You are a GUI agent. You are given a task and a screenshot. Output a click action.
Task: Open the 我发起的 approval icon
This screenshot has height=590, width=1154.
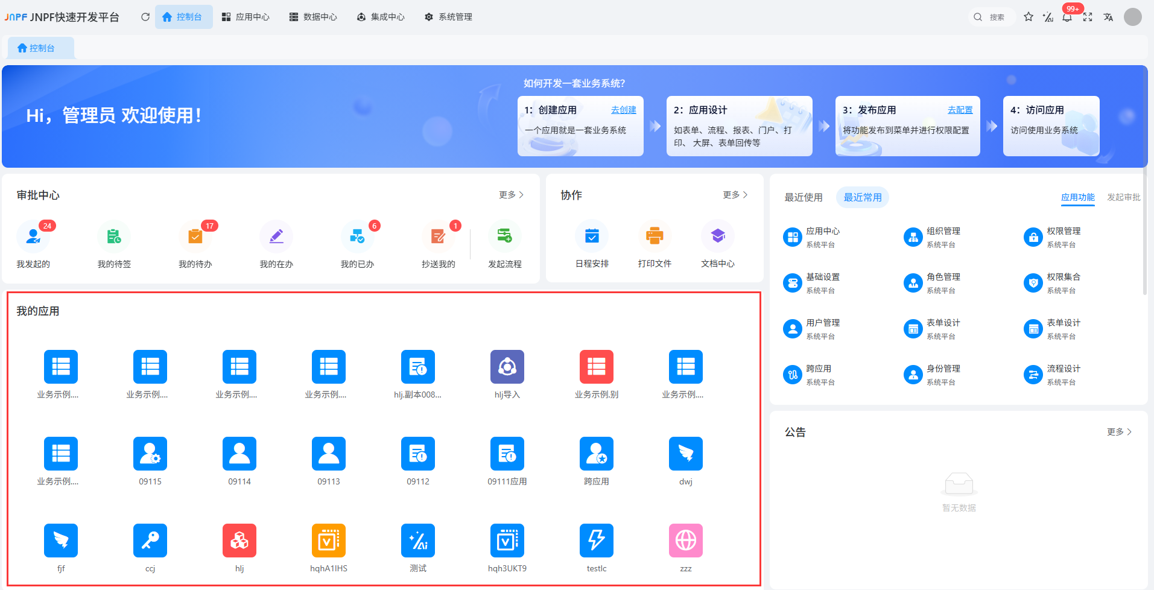coord(33,237)
